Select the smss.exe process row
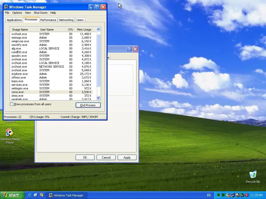Screen dimensions: 266x199 pos(52,96)
